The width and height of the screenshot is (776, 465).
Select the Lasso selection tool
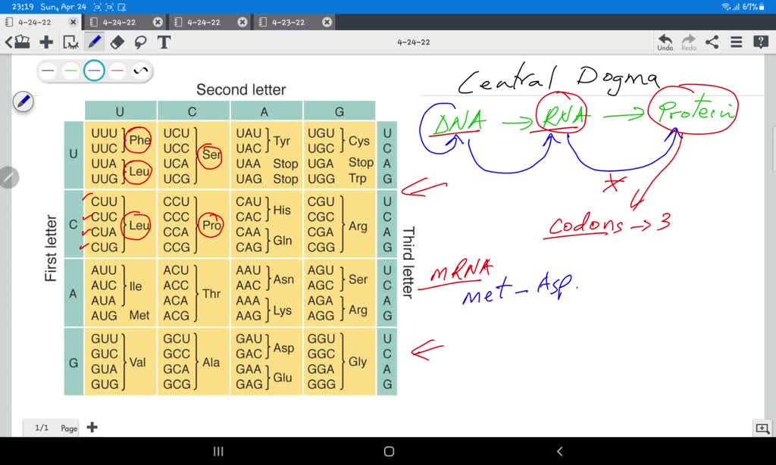tap(140, 42)
